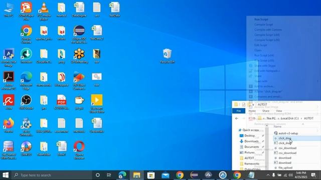Select VLC media player desktop shortcut
This screenshot has height=180, width=321.
44,11
